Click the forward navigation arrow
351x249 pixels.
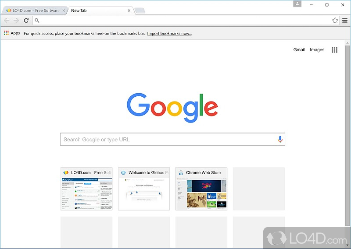pos(16,21)
